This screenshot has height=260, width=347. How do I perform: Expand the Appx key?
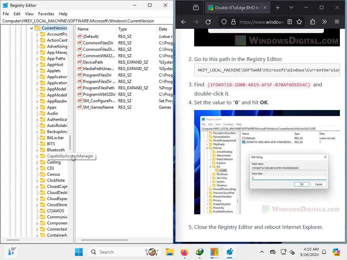pyautogui.click(x=37, y=108)
